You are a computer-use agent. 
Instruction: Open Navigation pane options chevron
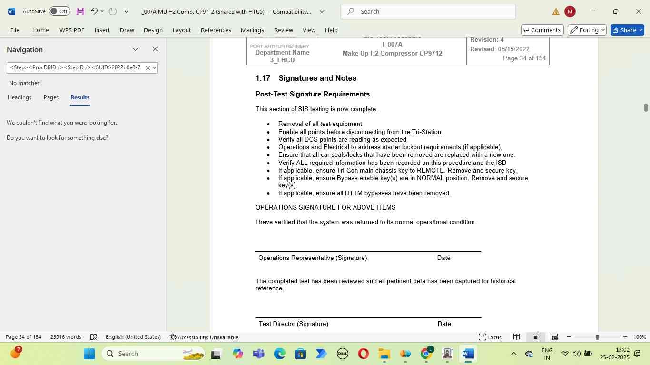[x=136, y=49]
